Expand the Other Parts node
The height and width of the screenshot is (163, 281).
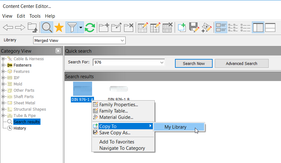(x=3, y=90)
